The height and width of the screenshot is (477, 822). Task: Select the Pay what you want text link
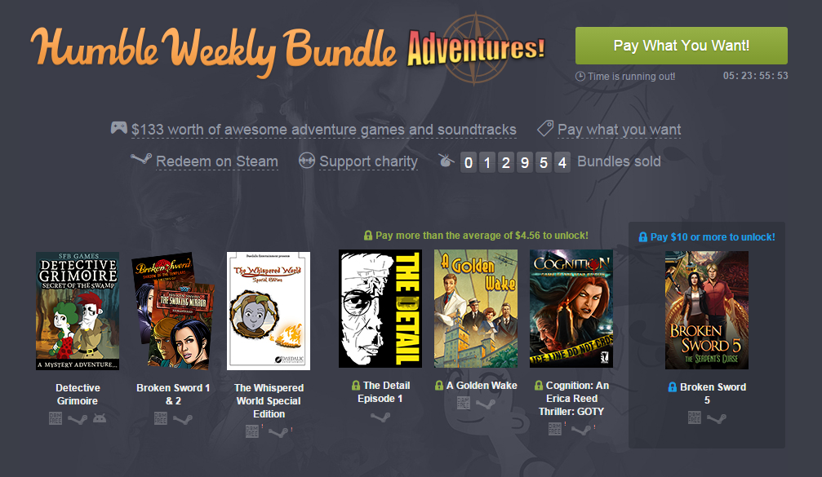pyautogui.click(x=619, y=130)
